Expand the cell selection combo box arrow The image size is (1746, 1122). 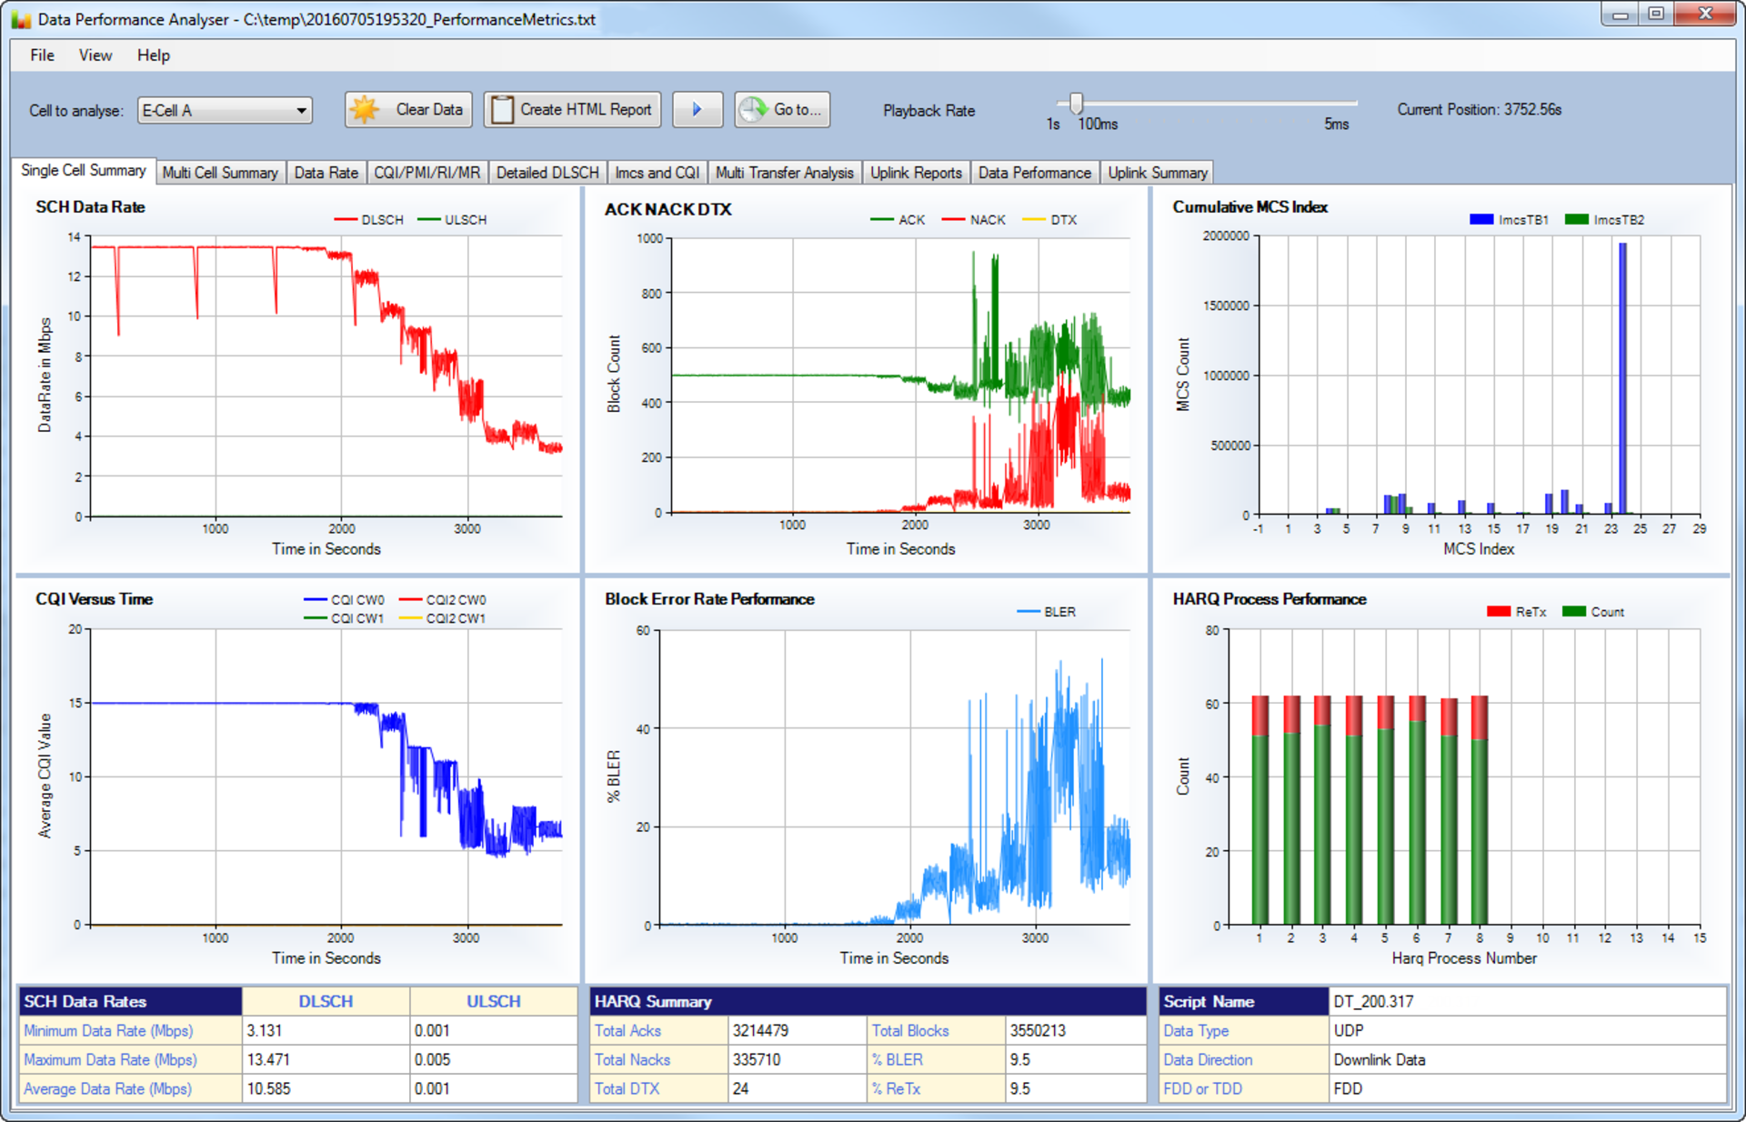coord(303,110)
